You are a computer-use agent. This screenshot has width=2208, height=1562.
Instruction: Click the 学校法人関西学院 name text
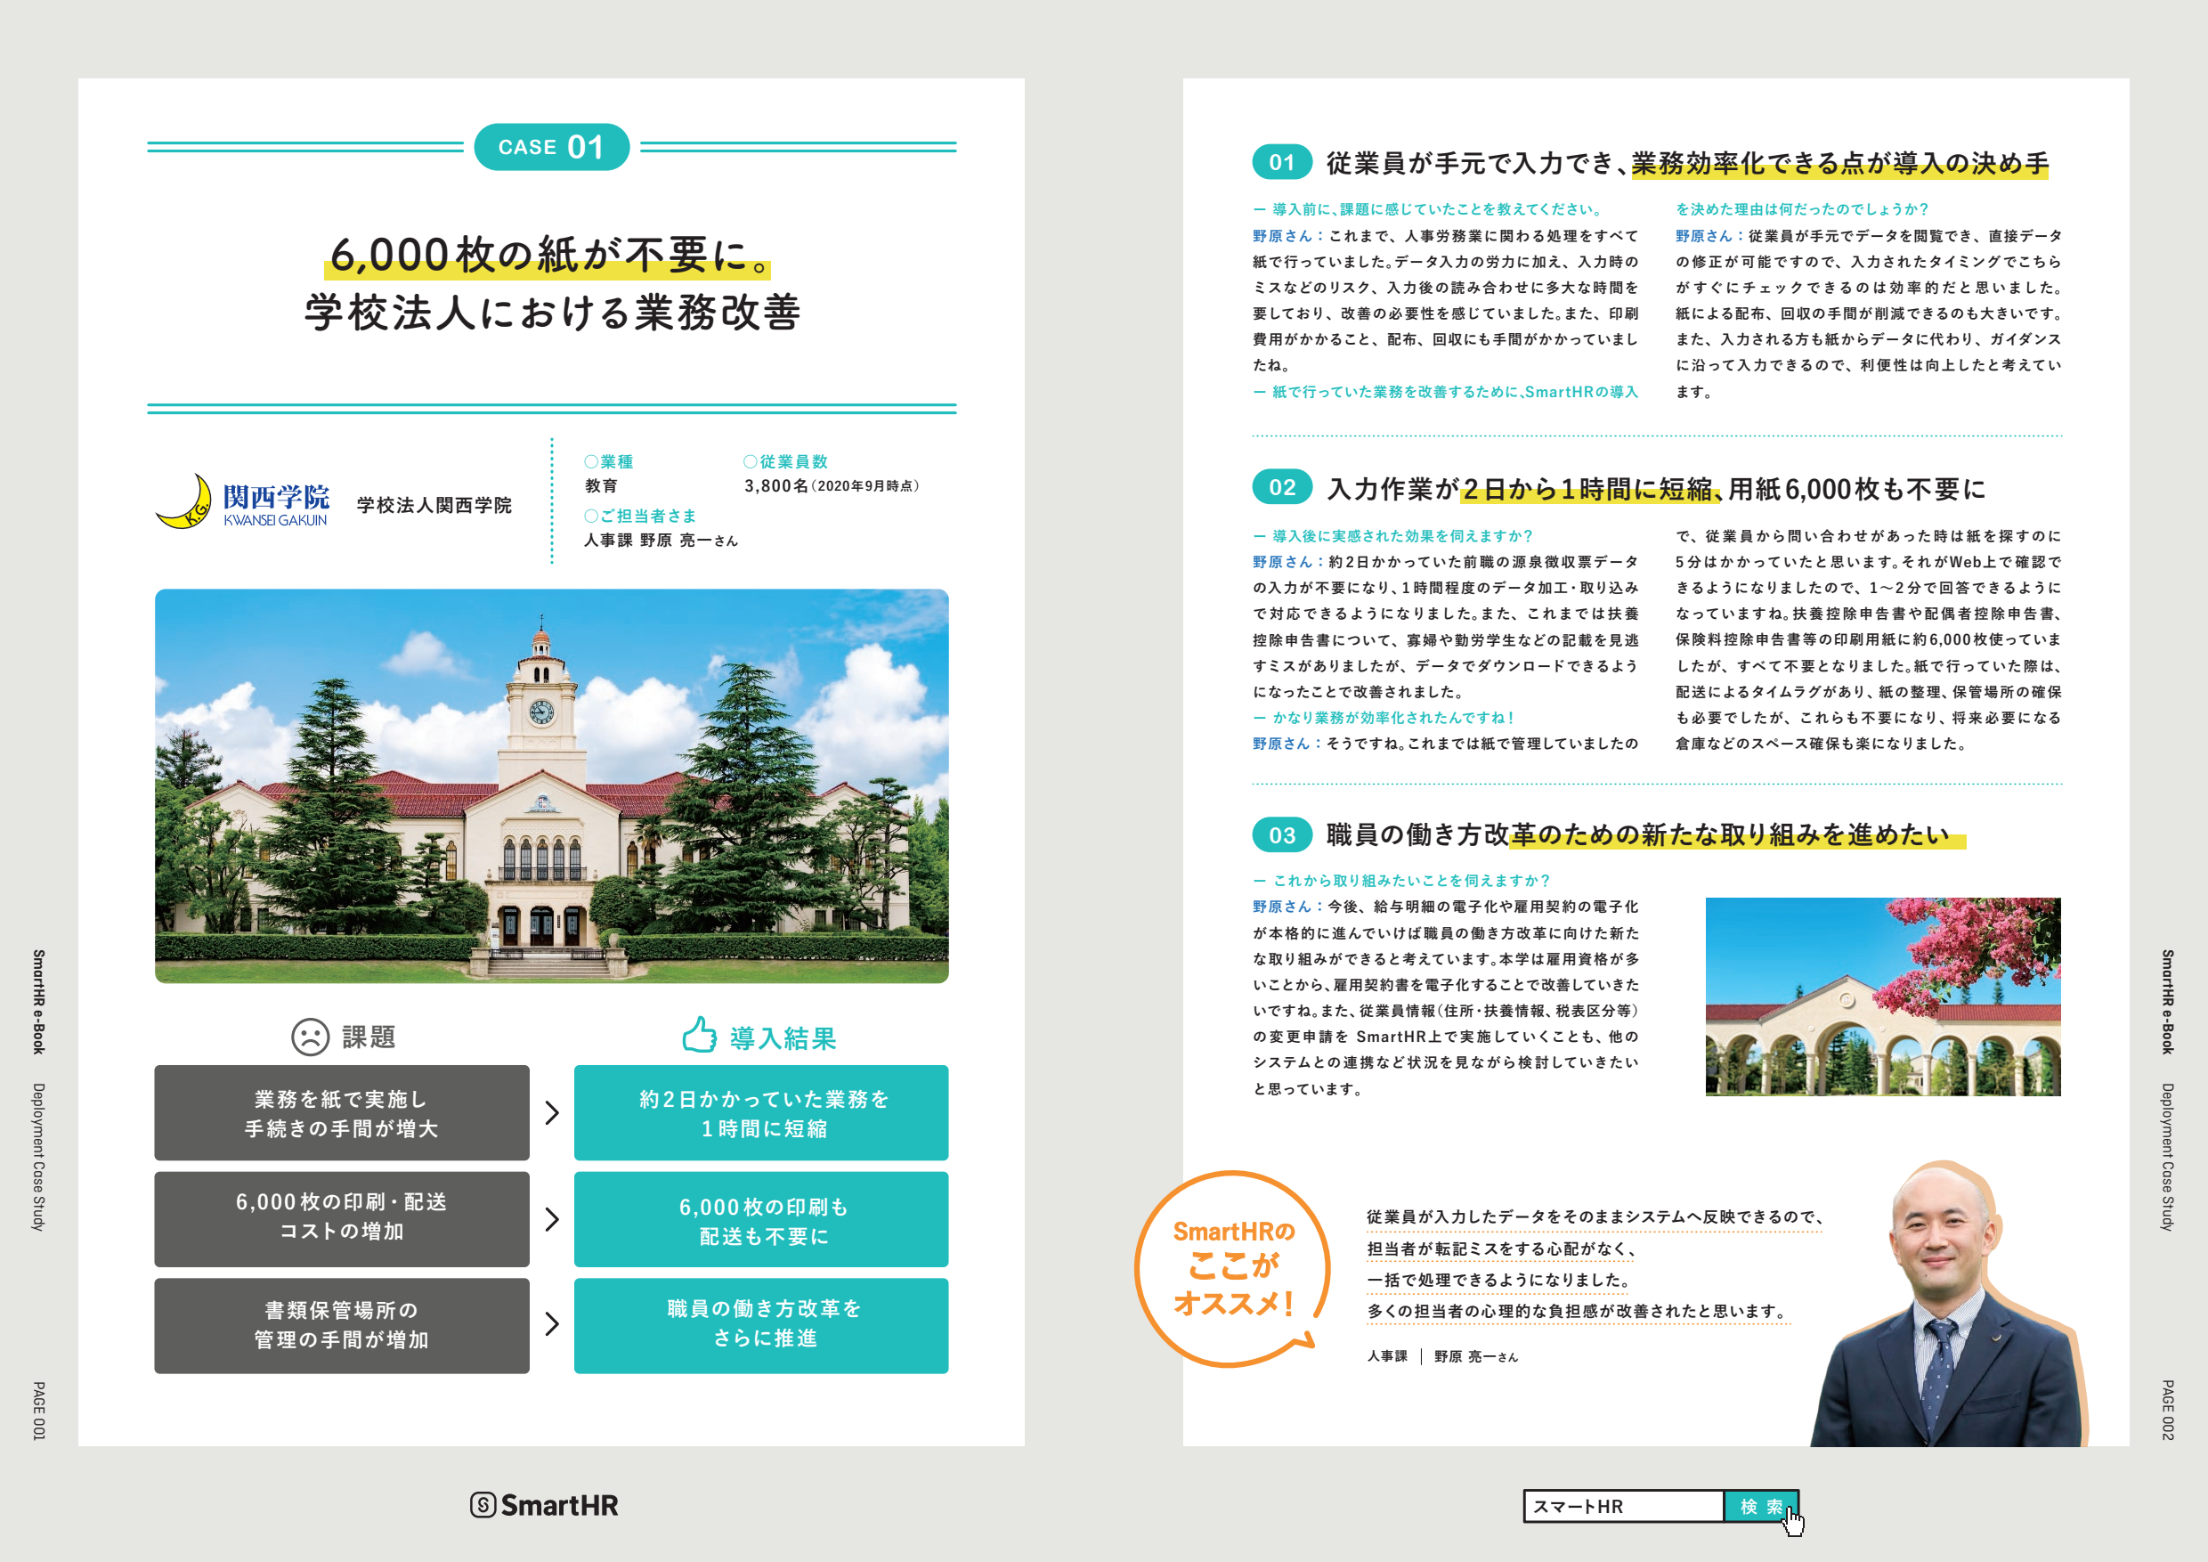pyautogui.click(x=434, y=505)
